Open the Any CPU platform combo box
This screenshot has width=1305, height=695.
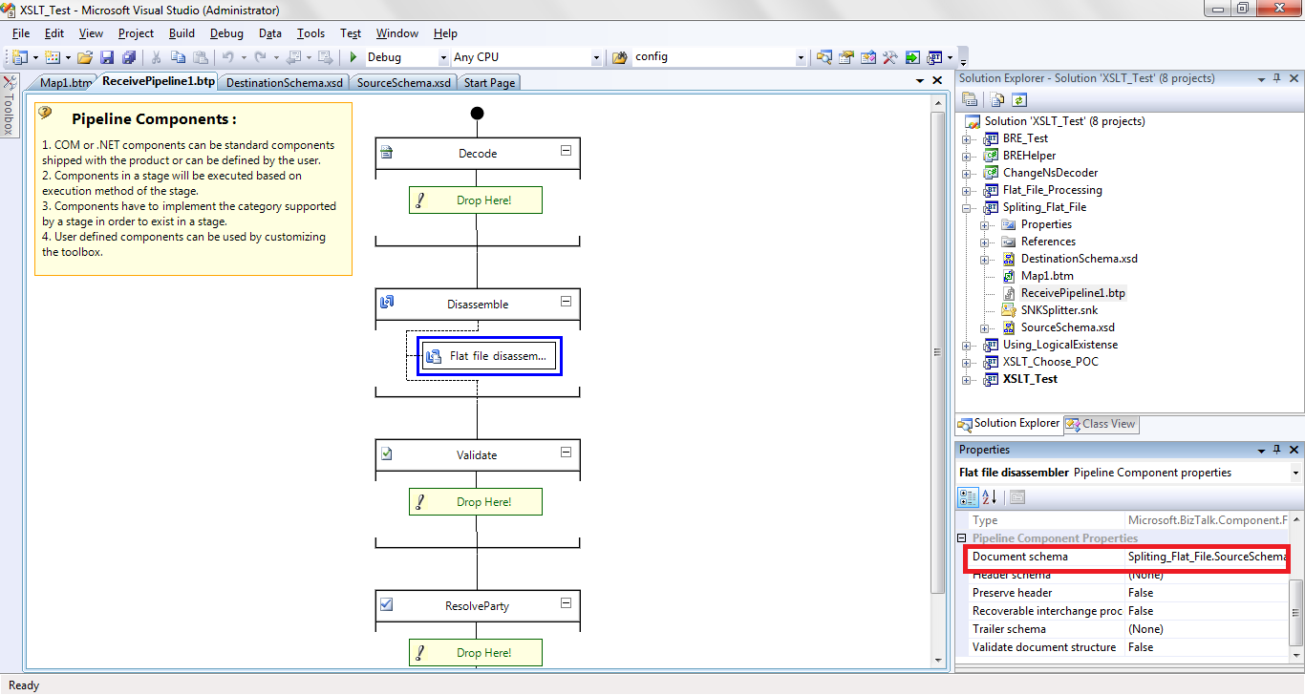594,56
